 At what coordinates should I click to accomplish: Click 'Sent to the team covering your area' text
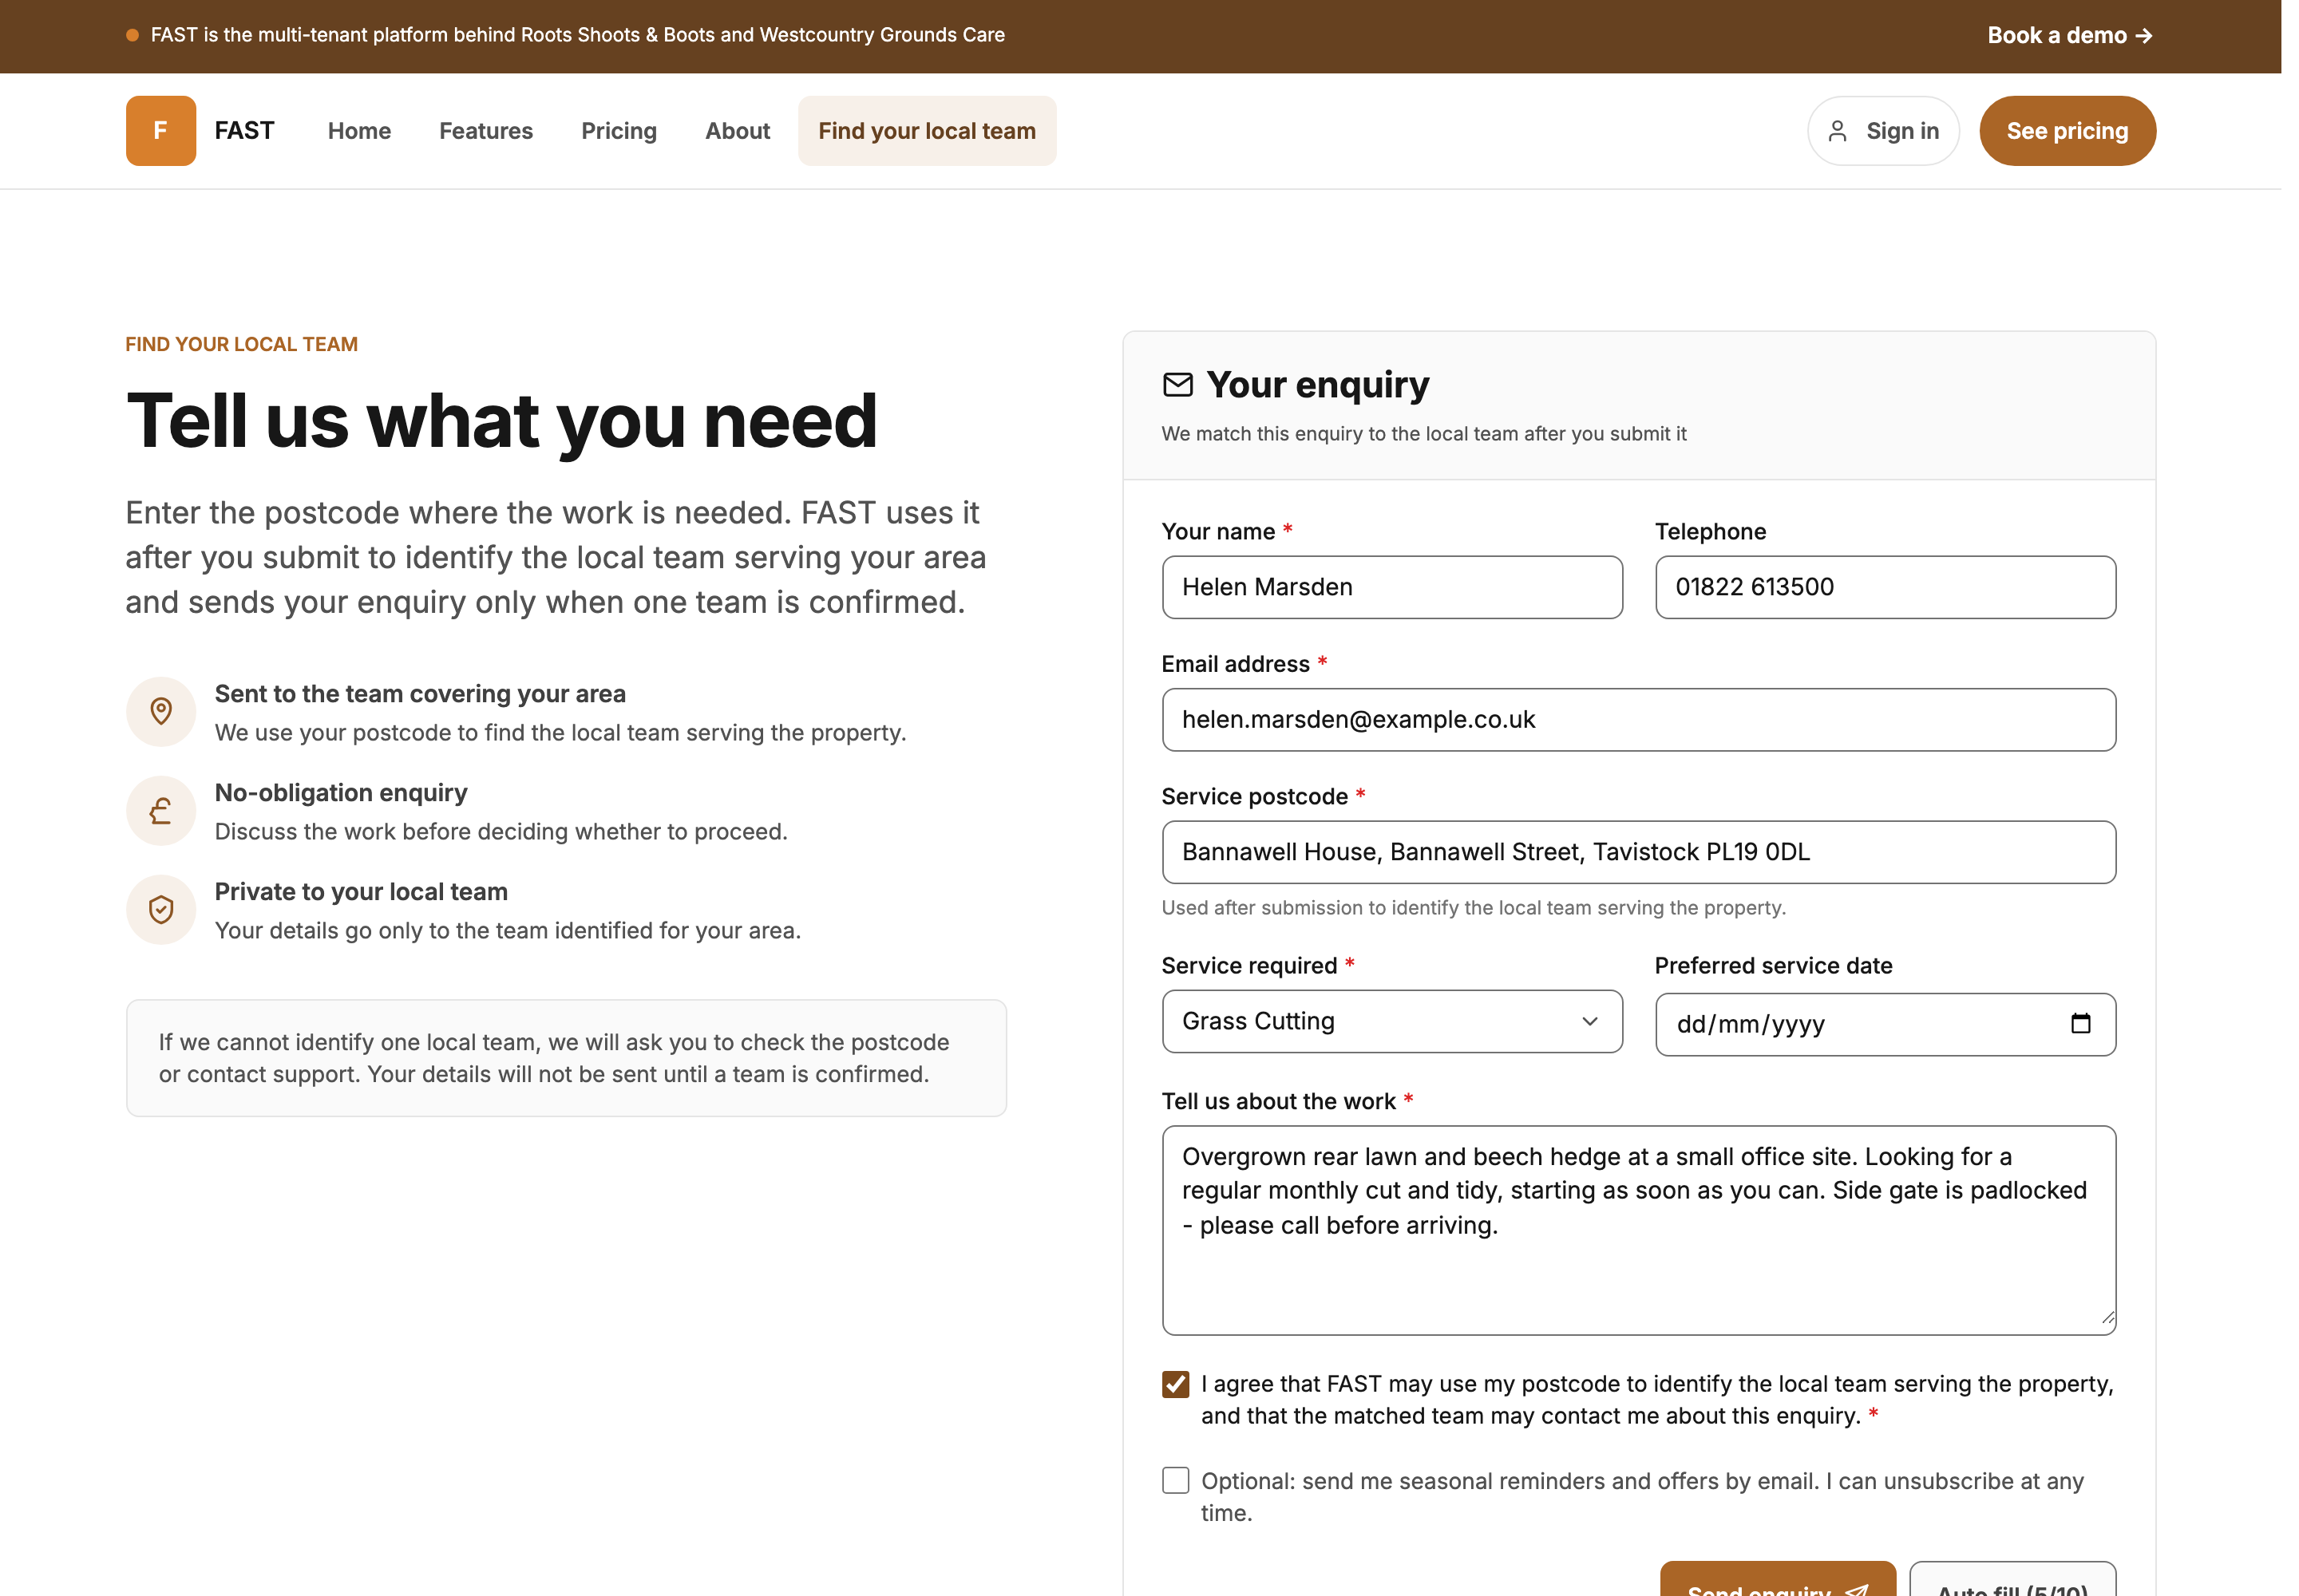click(x=420, y=694)
